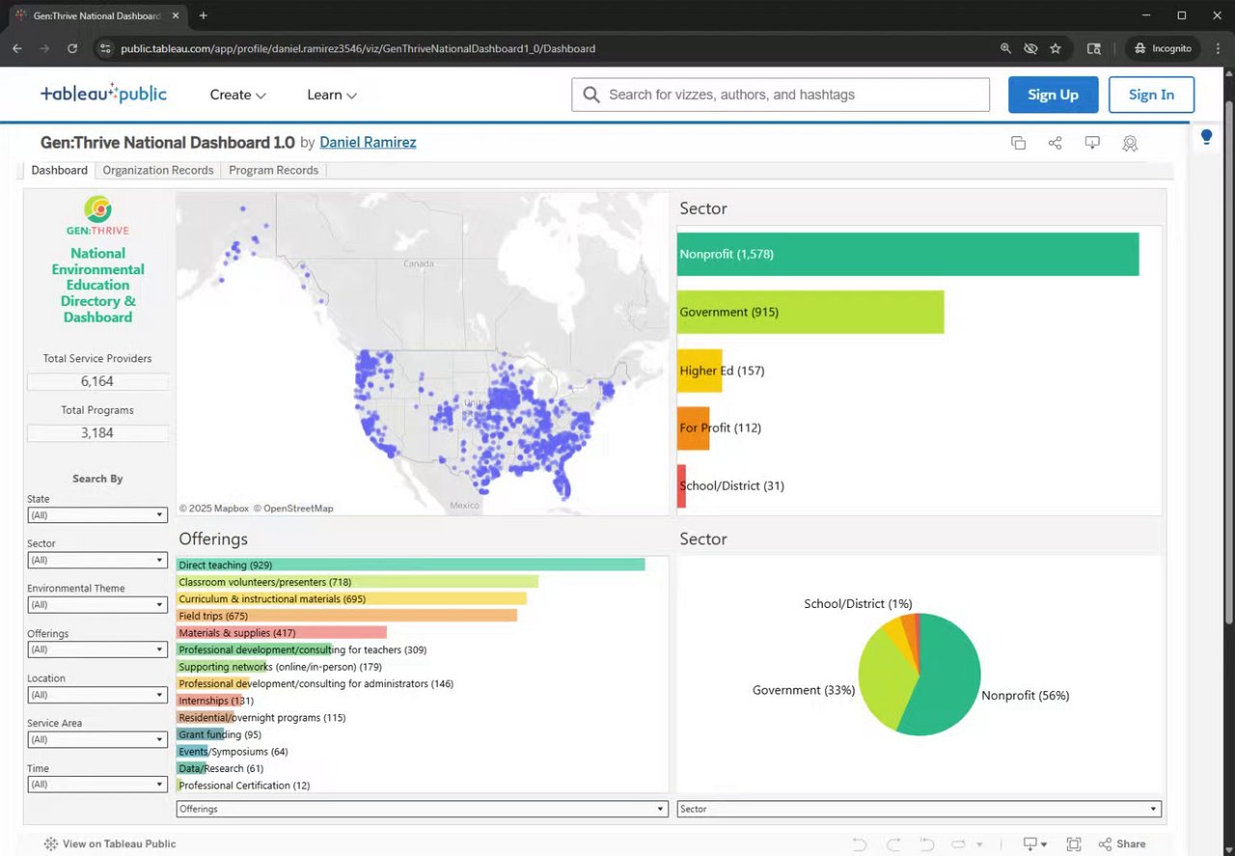1235x856 pixels.
Task: Click the School/District (31) bar
Action: coord(681,485)
